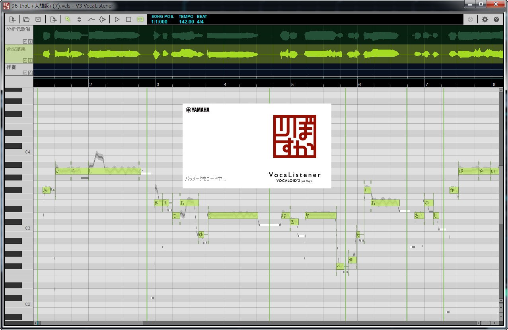Select the curve smoothing tool

pyautogui.click(x=91, y=19)
